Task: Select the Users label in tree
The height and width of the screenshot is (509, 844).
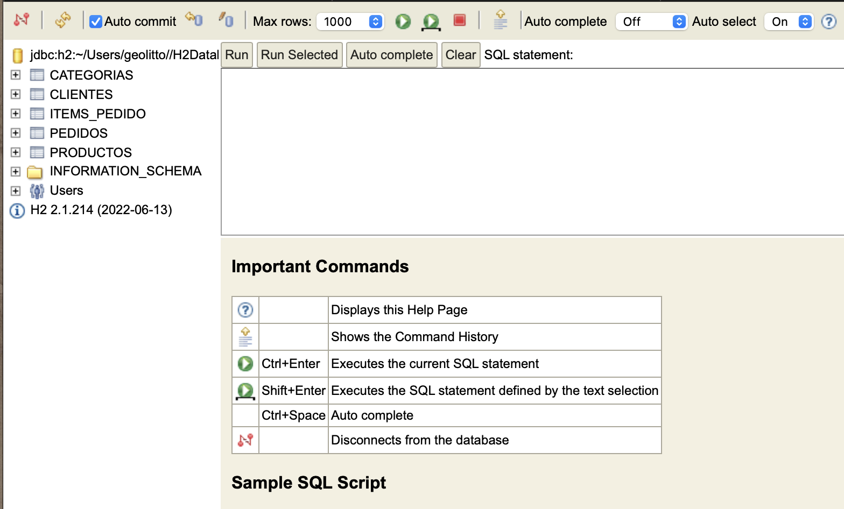Action: coord(67,190)
